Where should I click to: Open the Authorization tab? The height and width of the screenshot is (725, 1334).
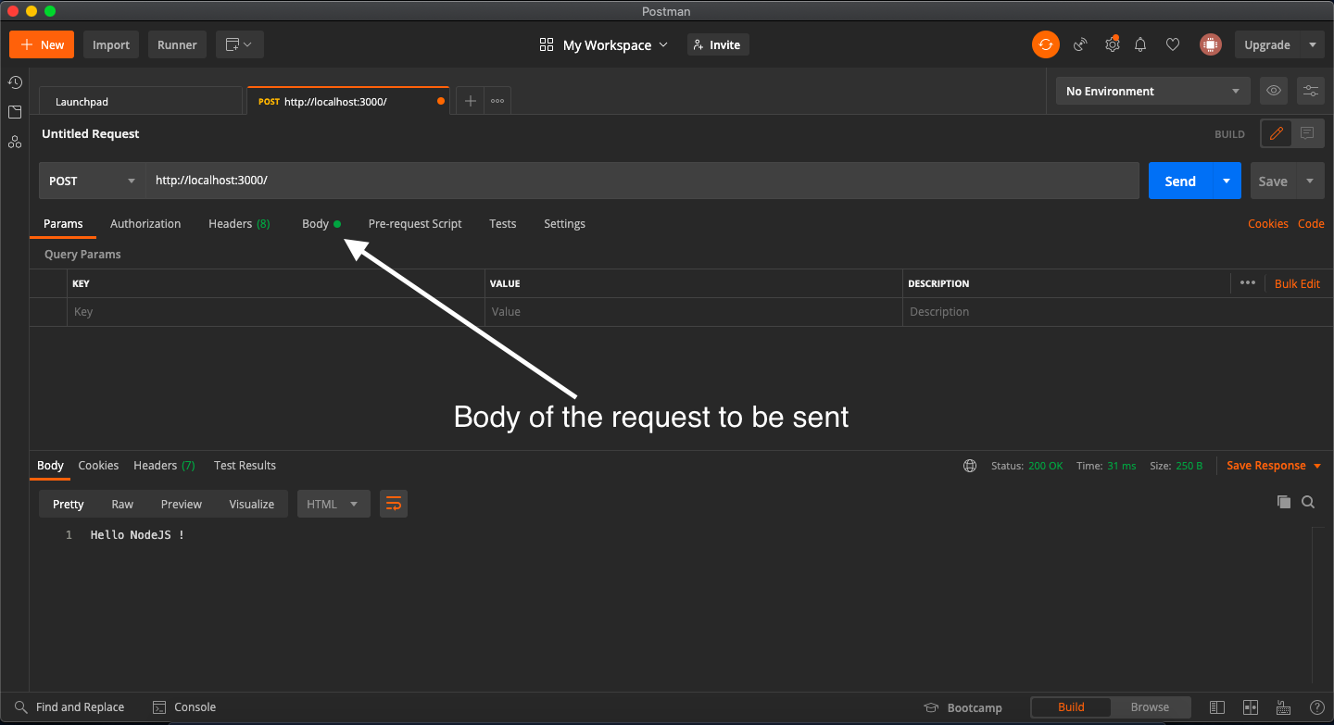145,223
